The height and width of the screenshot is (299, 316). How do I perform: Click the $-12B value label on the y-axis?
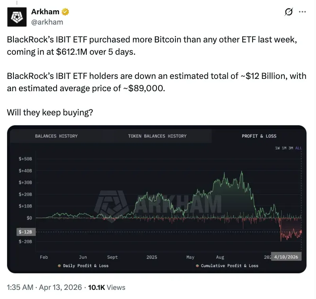point(25,232)
